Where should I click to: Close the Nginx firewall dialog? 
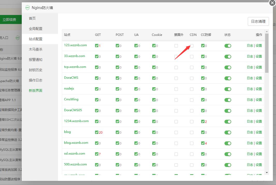tap(272, 3)
